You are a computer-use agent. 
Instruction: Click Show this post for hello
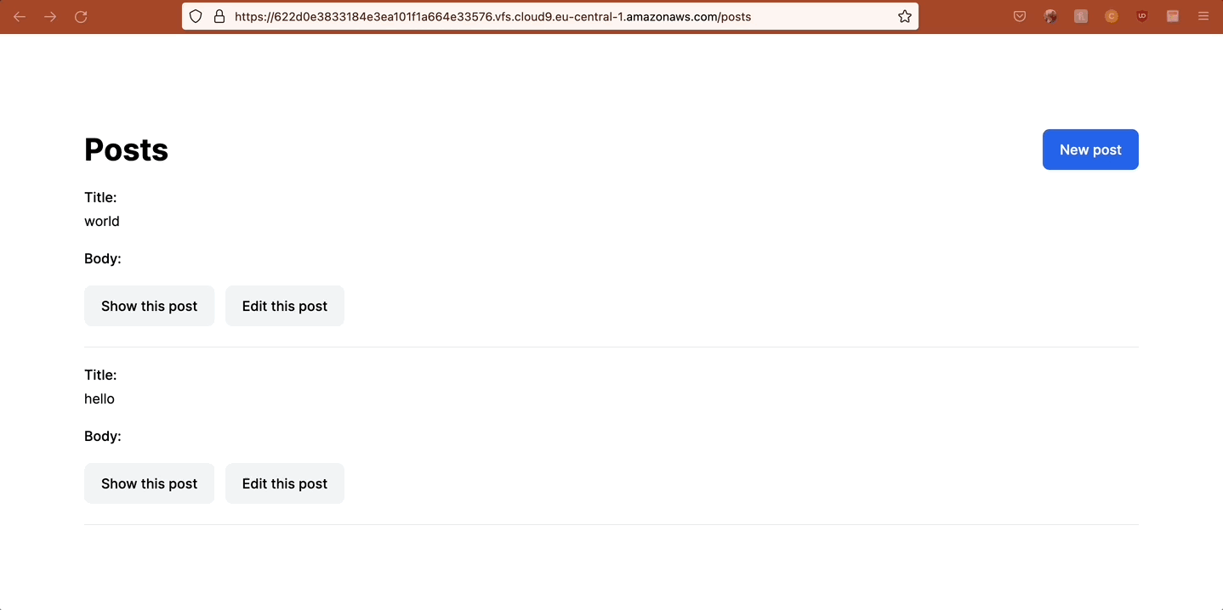tap(149, 483)
